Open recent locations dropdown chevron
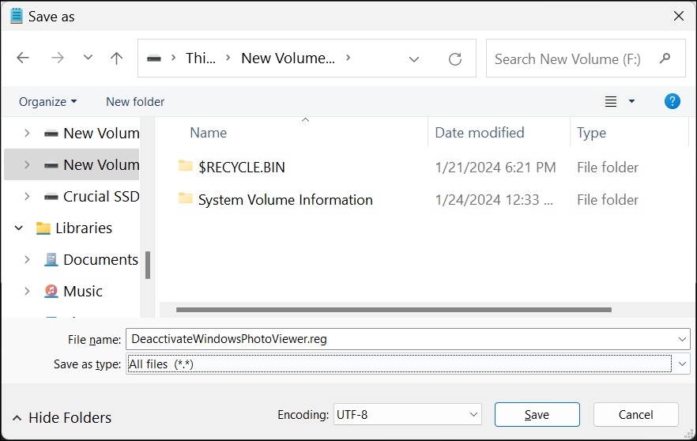The width and height of the screenshot is (697, 441). (x=88, y=58)
